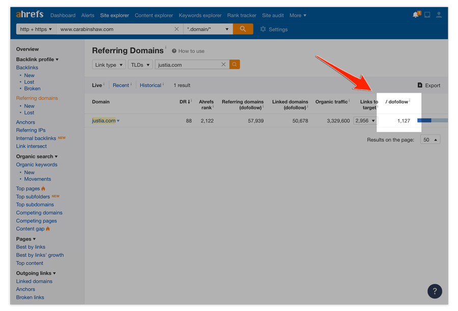Screen dimensions: 458x311
Task: Open the TLDs filter dropdown
Action: click(x=140, y=65)
